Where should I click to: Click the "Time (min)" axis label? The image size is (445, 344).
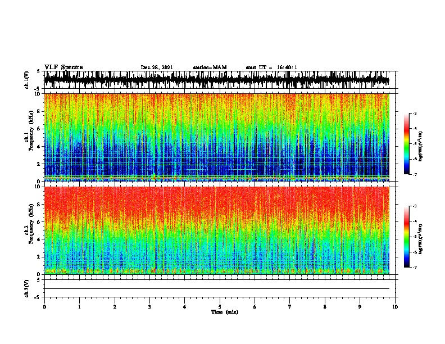coord(225,312)
